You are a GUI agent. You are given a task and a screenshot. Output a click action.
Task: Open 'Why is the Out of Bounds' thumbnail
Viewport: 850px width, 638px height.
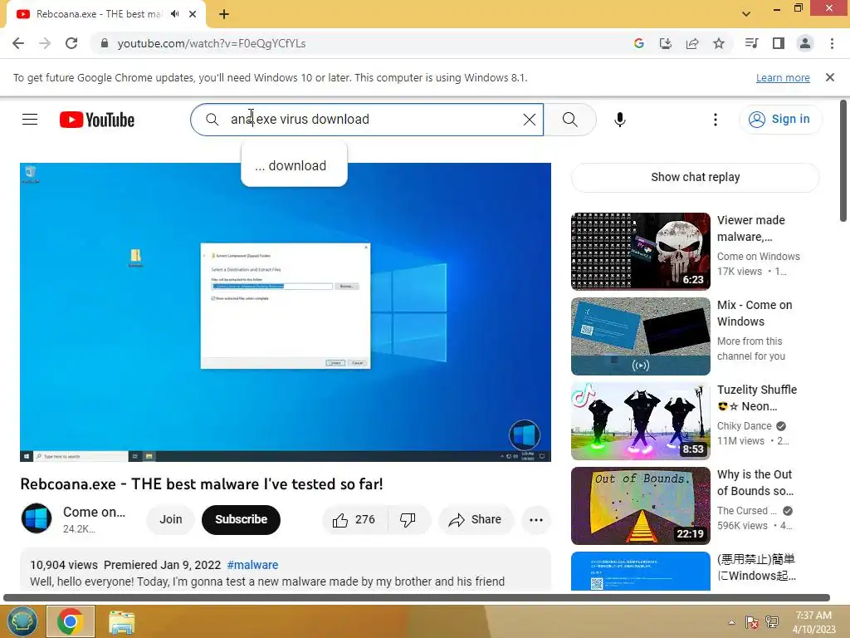[641, 506]
